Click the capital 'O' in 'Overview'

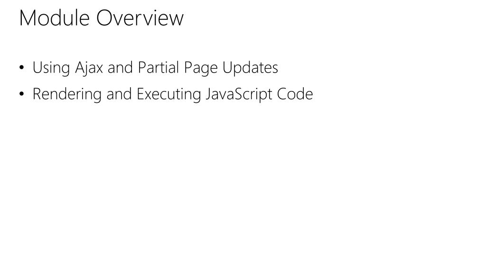104,18
